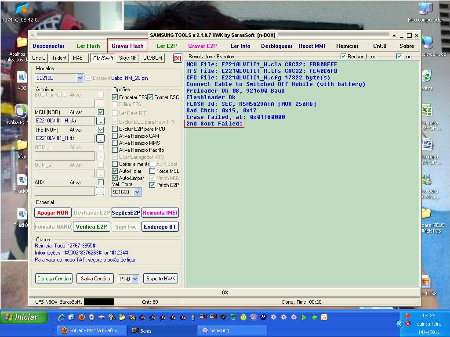Open the Vel. Porta 921600 dropdown
This screenshot has height=337, width=450.
tap(138, 192)
